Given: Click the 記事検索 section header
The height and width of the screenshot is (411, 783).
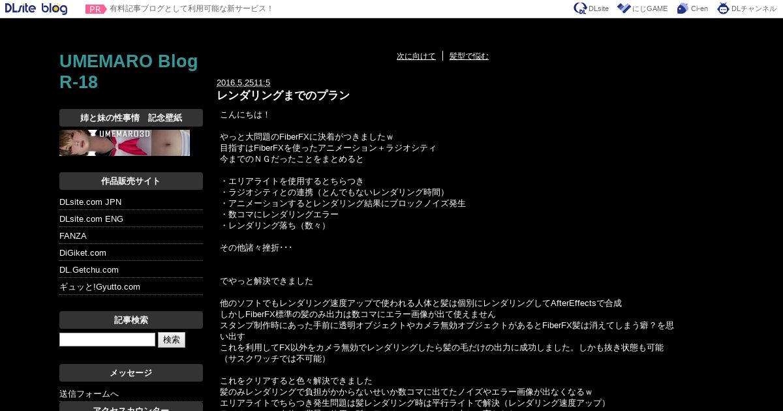Looking at the screenshot, I should coord(131,320).
